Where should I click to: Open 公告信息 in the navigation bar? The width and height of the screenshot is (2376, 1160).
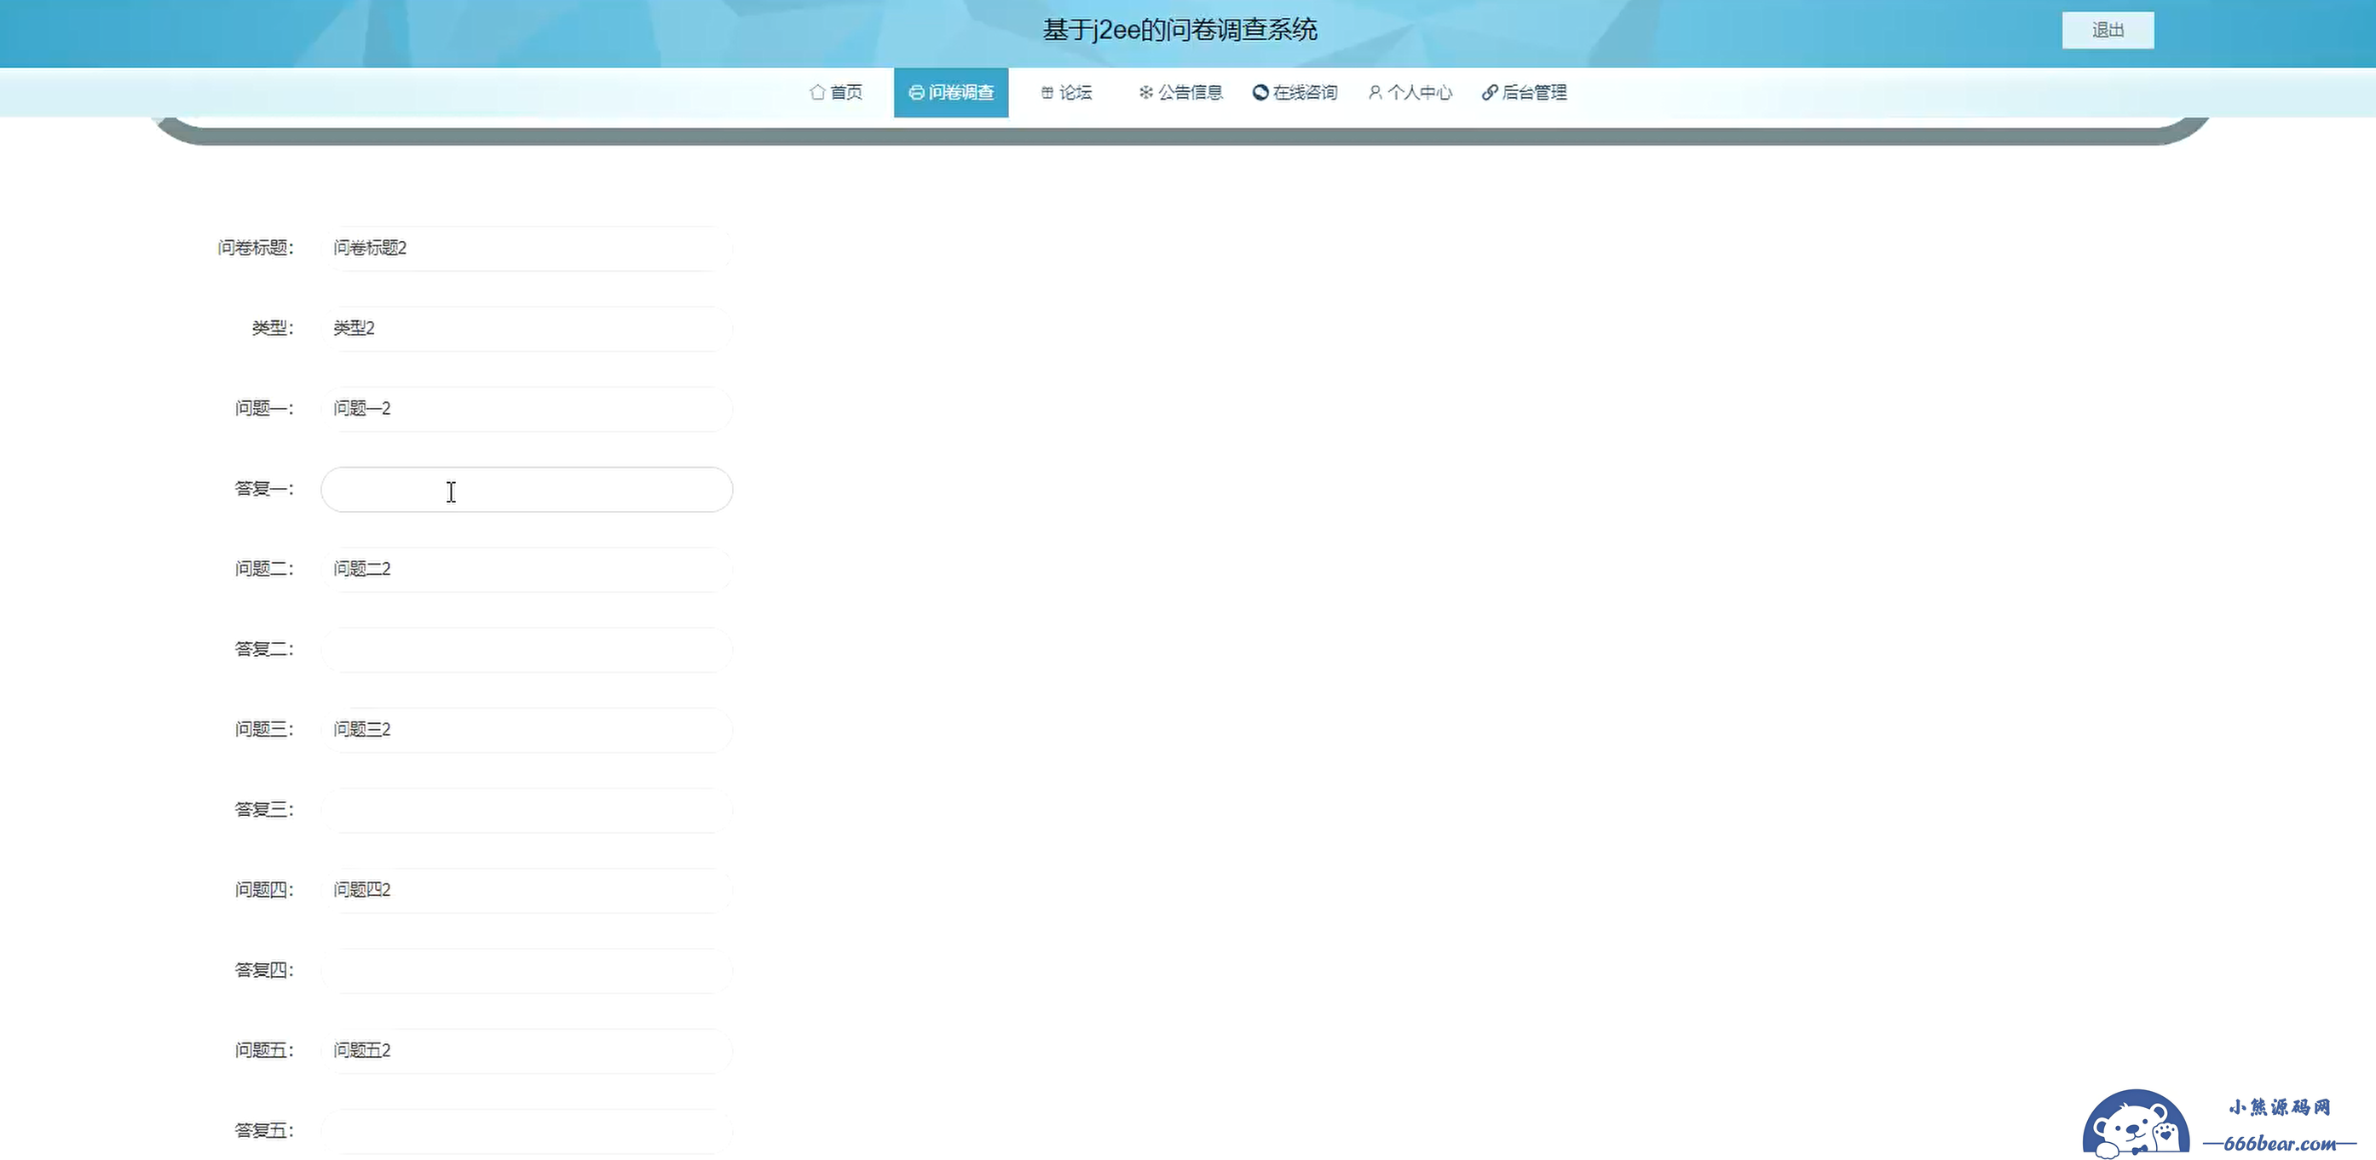pyautogui.click(x=1180, y=92)
